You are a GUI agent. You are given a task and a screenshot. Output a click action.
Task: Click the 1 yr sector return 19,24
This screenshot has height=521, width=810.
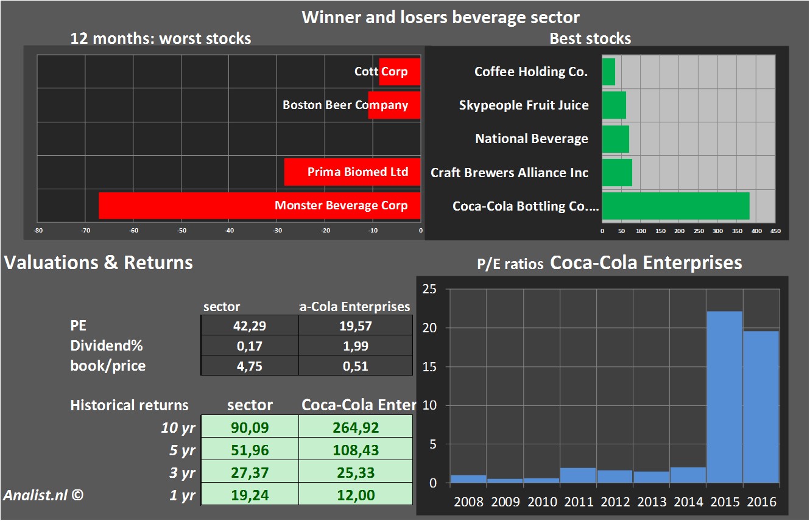click(x=250, y=495)
